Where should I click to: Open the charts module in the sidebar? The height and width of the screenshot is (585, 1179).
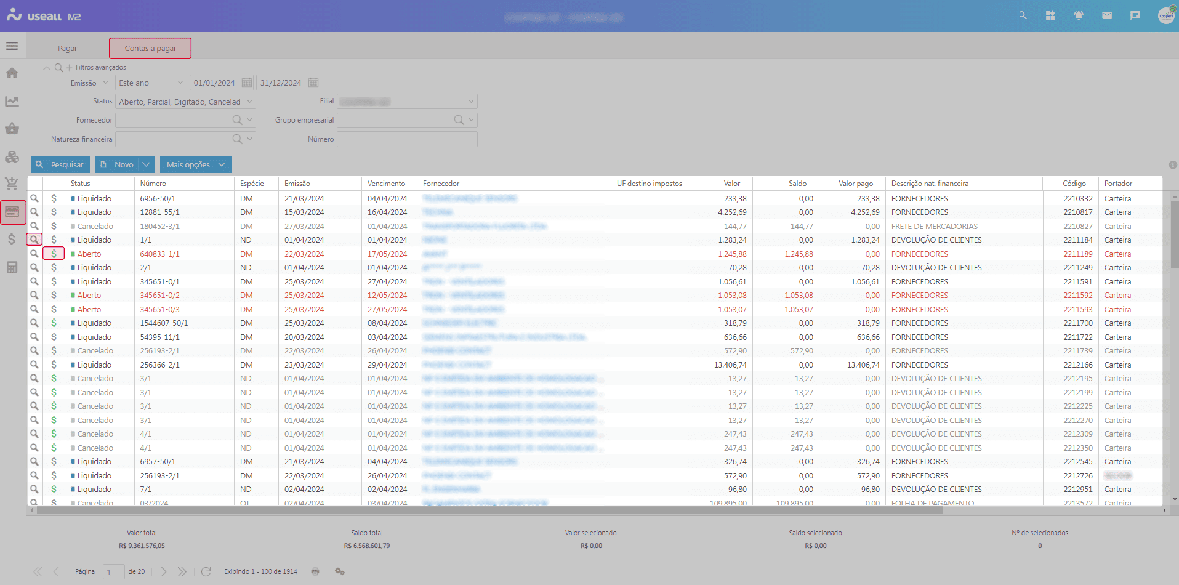[x=12, y=101]
